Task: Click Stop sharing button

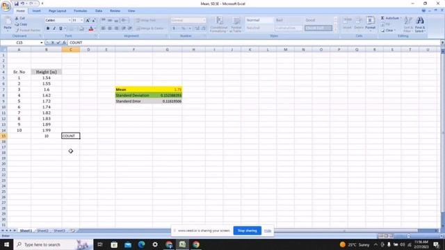Action: click(x=248, y=231)
